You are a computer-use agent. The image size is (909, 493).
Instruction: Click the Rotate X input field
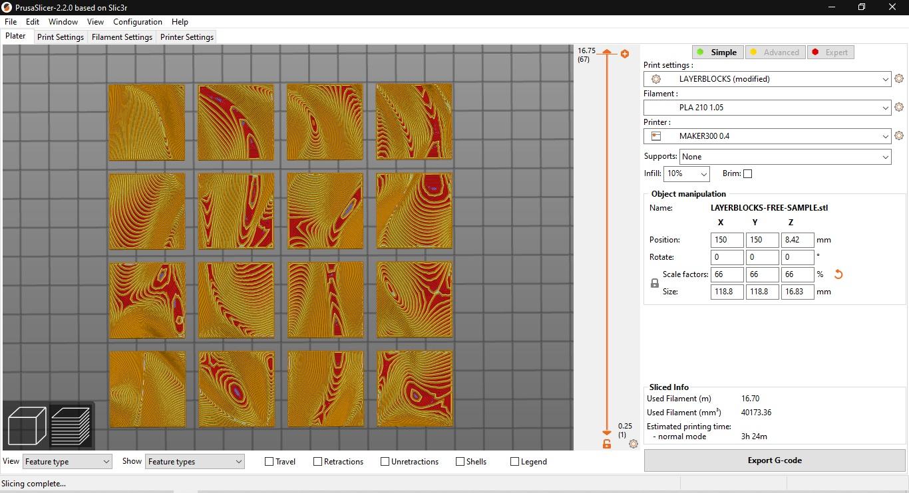coord(727,257)
